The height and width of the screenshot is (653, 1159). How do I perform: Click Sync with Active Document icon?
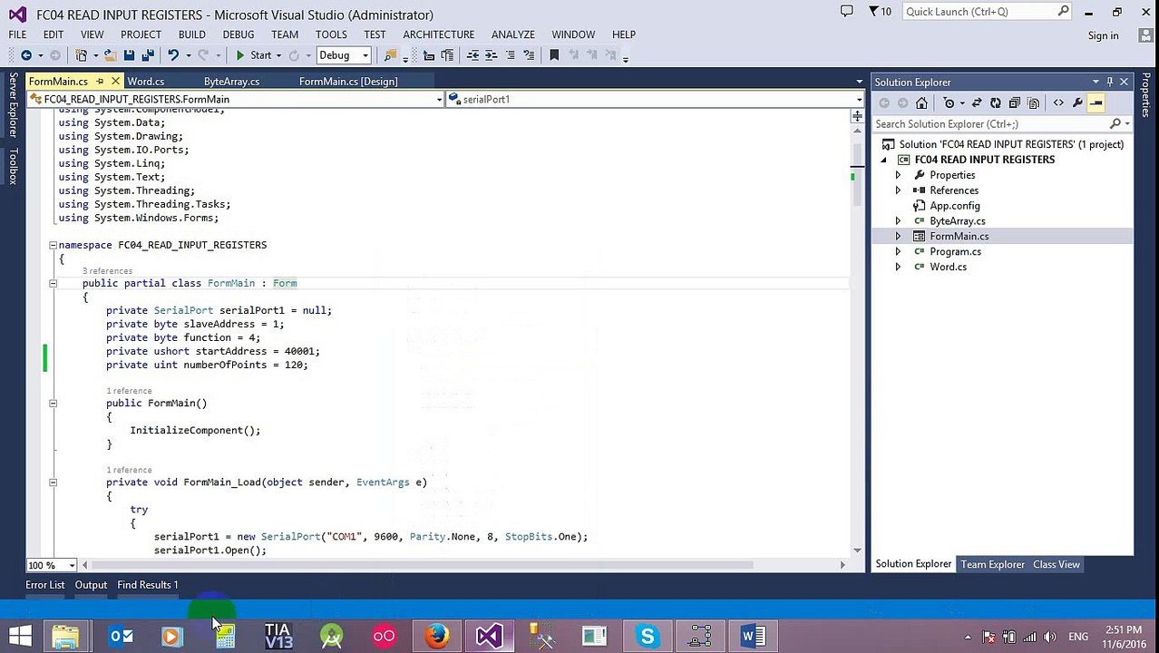point(977,102)
